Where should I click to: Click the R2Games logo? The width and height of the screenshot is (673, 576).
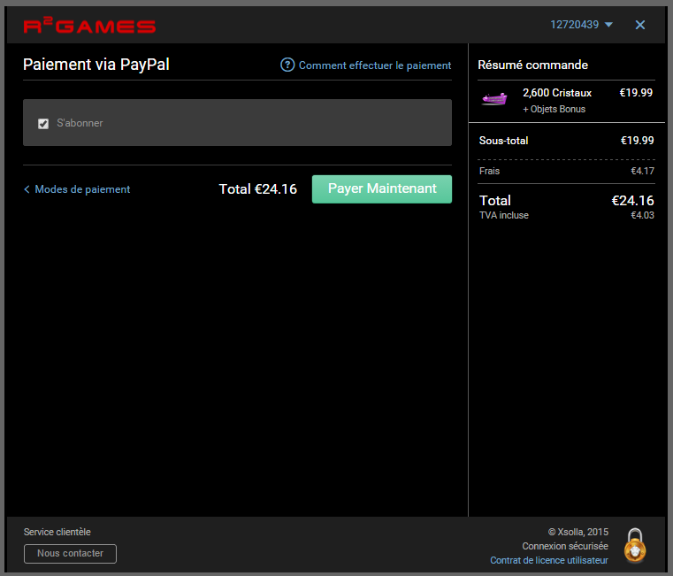tap(89, 26)
